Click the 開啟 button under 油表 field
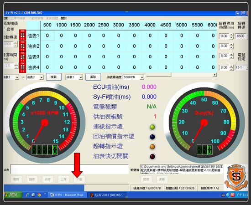Screen dimensions: 251x205 point(16,179)
